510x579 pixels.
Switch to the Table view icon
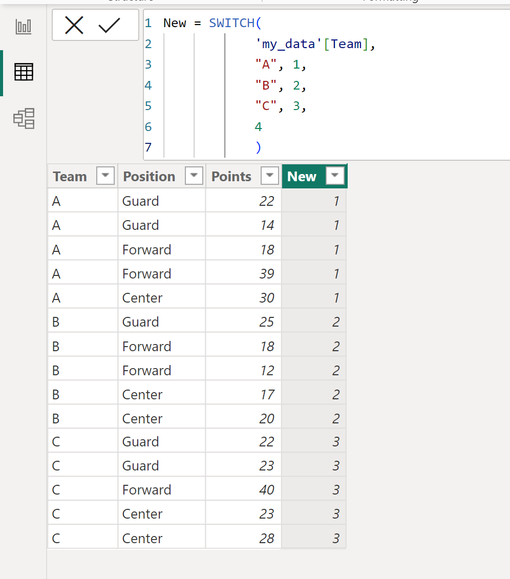[24, 72]
